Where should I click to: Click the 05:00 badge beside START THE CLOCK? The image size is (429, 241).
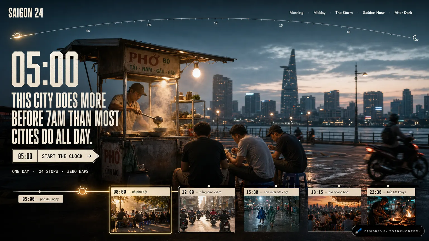(25, 156)
